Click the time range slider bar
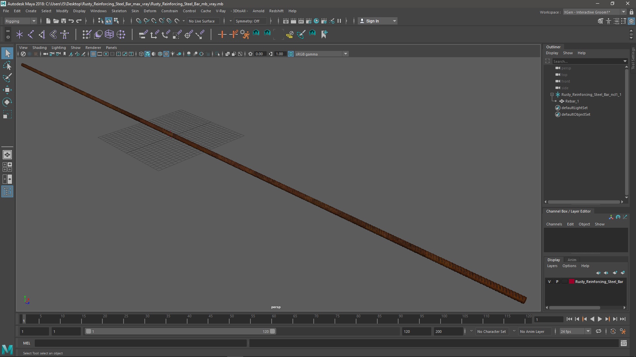Screen dimensions: 636x357 (x=181, y=331)
